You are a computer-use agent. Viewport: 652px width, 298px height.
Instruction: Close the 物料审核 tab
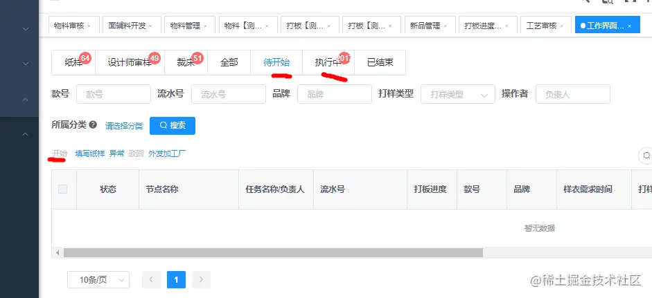pyautogui.click(x=89, y=26)
